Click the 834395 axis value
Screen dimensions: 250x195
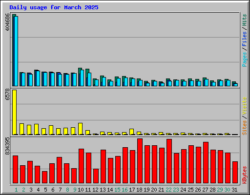pos(7,146)
